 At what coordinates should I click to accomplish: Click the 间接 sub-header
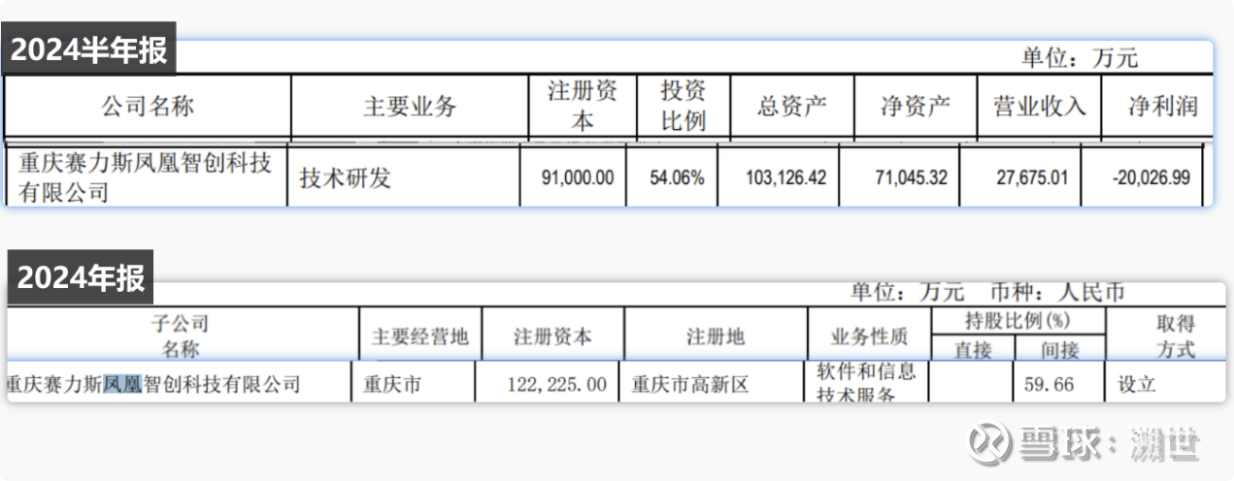point(1059,350)
